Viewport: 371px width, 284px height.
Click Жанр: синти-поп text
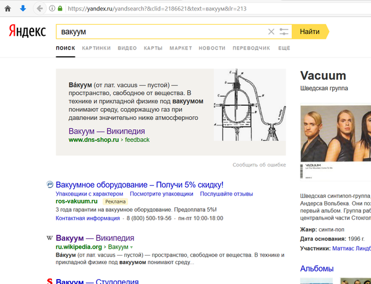pos(322,230)
